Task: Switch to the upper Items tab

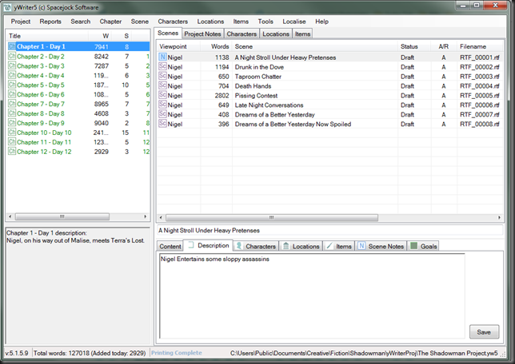Action: click(302, 34)
